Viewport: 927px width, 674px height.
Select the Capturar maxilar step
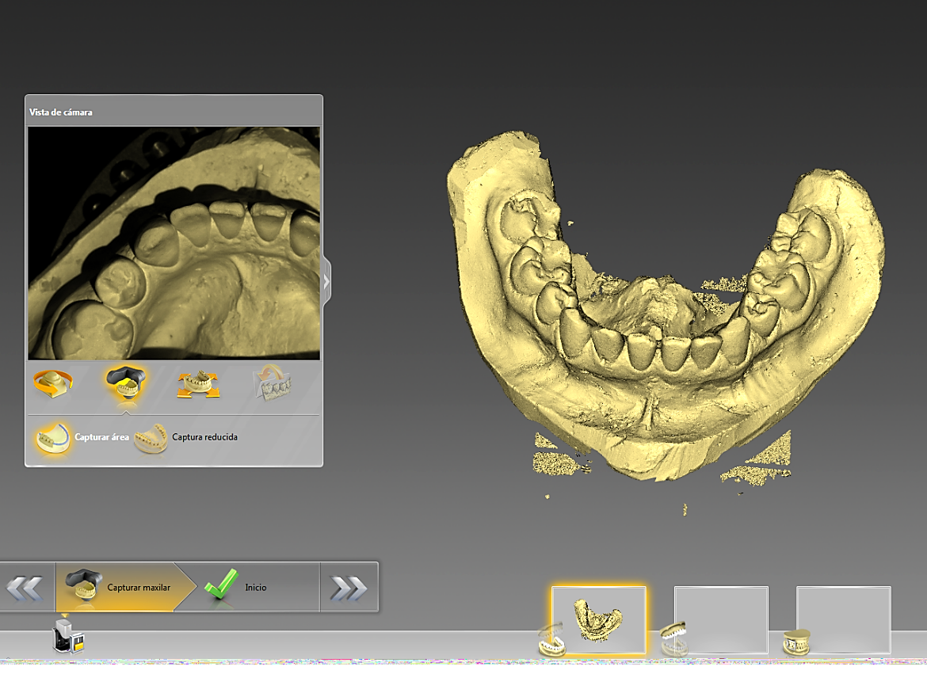click(x=118, y=587)
